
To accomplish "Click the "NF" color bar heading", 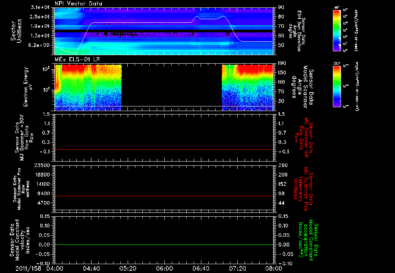I will 337,8.
